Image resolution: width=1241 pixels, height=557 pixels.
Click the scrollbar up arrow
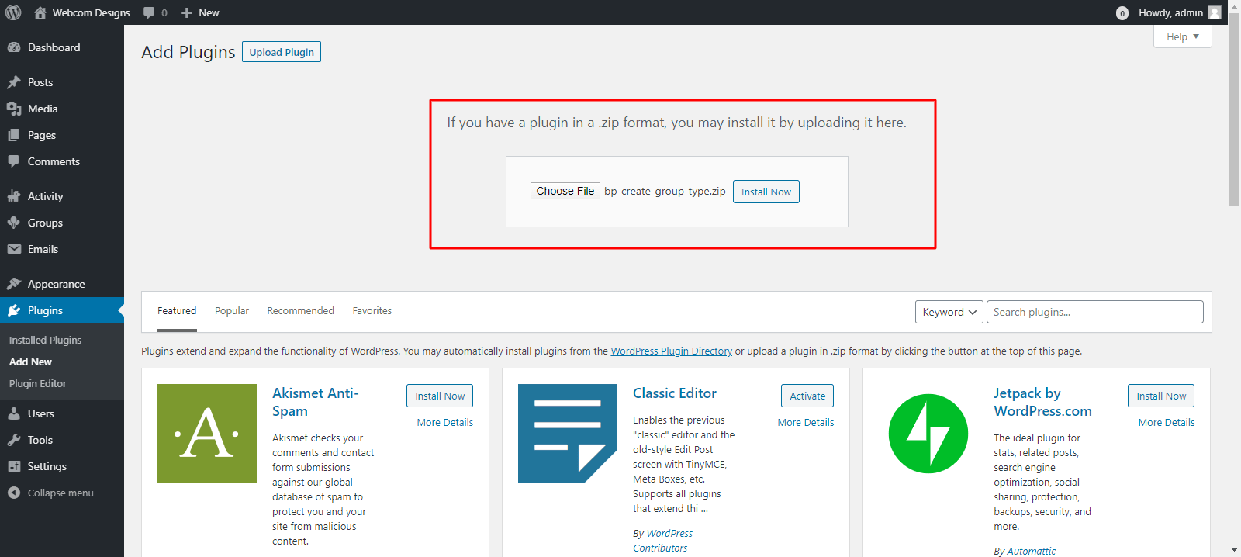[1235, 6]
